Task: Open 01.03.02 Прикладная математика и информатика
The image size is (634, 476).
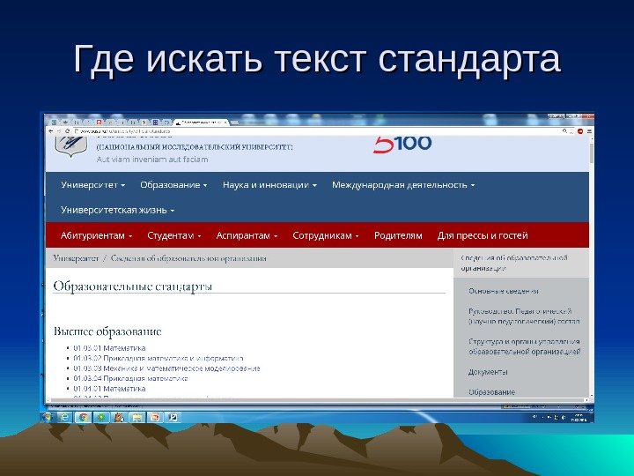Action: (x=158, y=358)
